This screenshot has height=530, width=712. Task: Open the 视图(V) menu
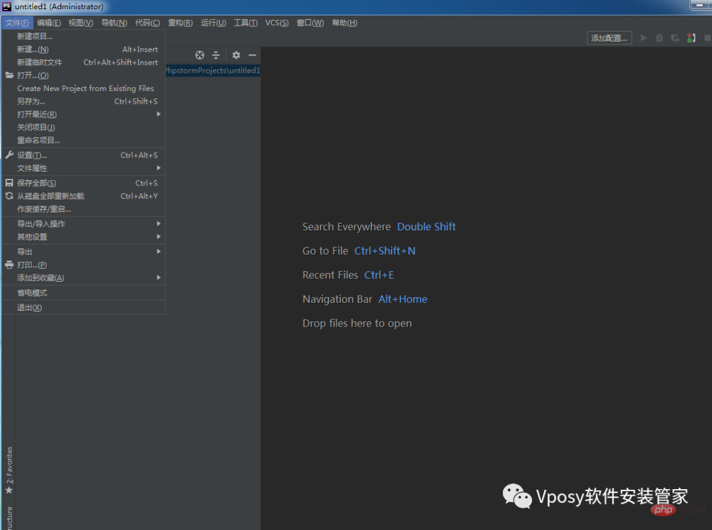coord(81,22)
